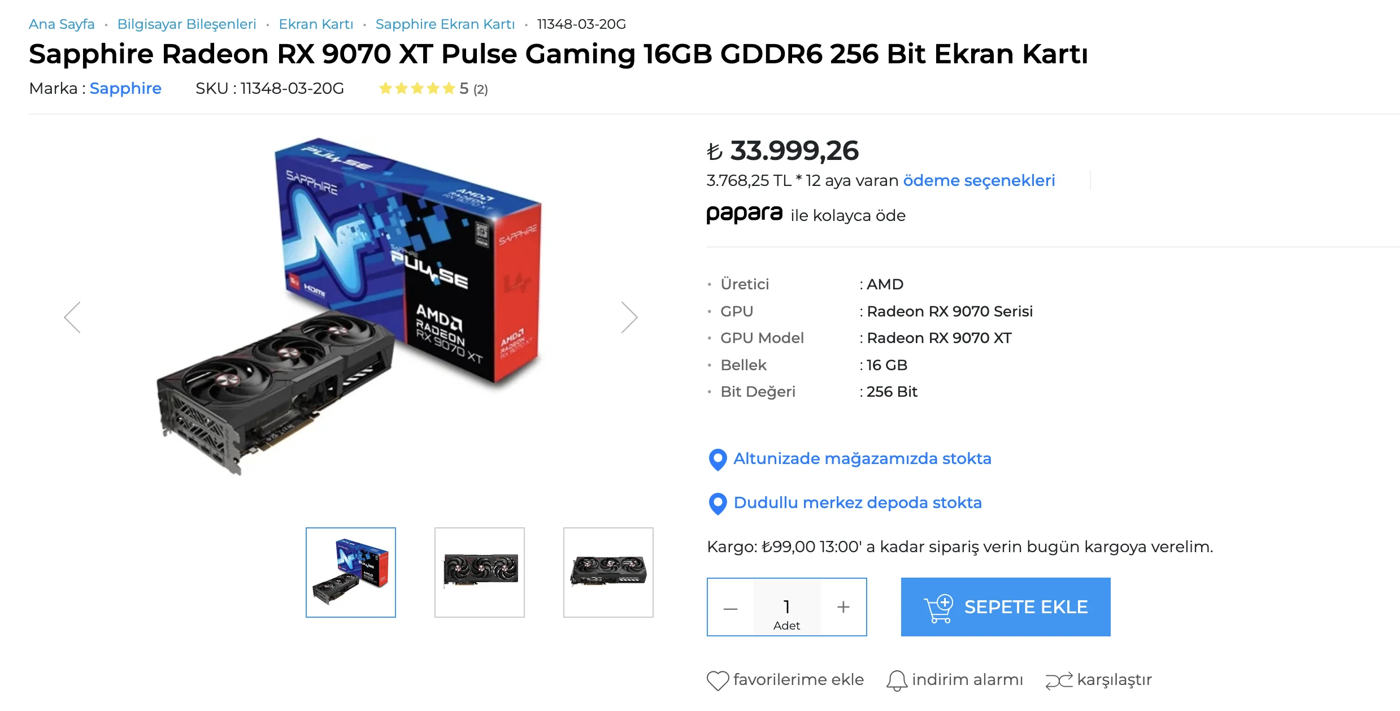
Task: Click the compare arrows icon
Action: pos(1059,680)
